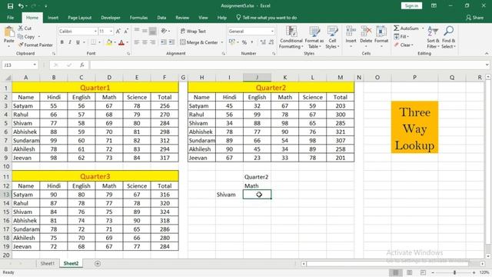Click the Undo icon in title bar
This screenshot has height=277, width=492.
(21, 6)
